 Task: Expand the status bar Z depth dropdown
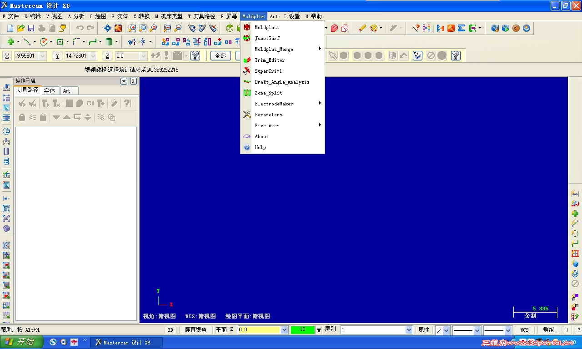pyautogui.click(x=285, y=330)
